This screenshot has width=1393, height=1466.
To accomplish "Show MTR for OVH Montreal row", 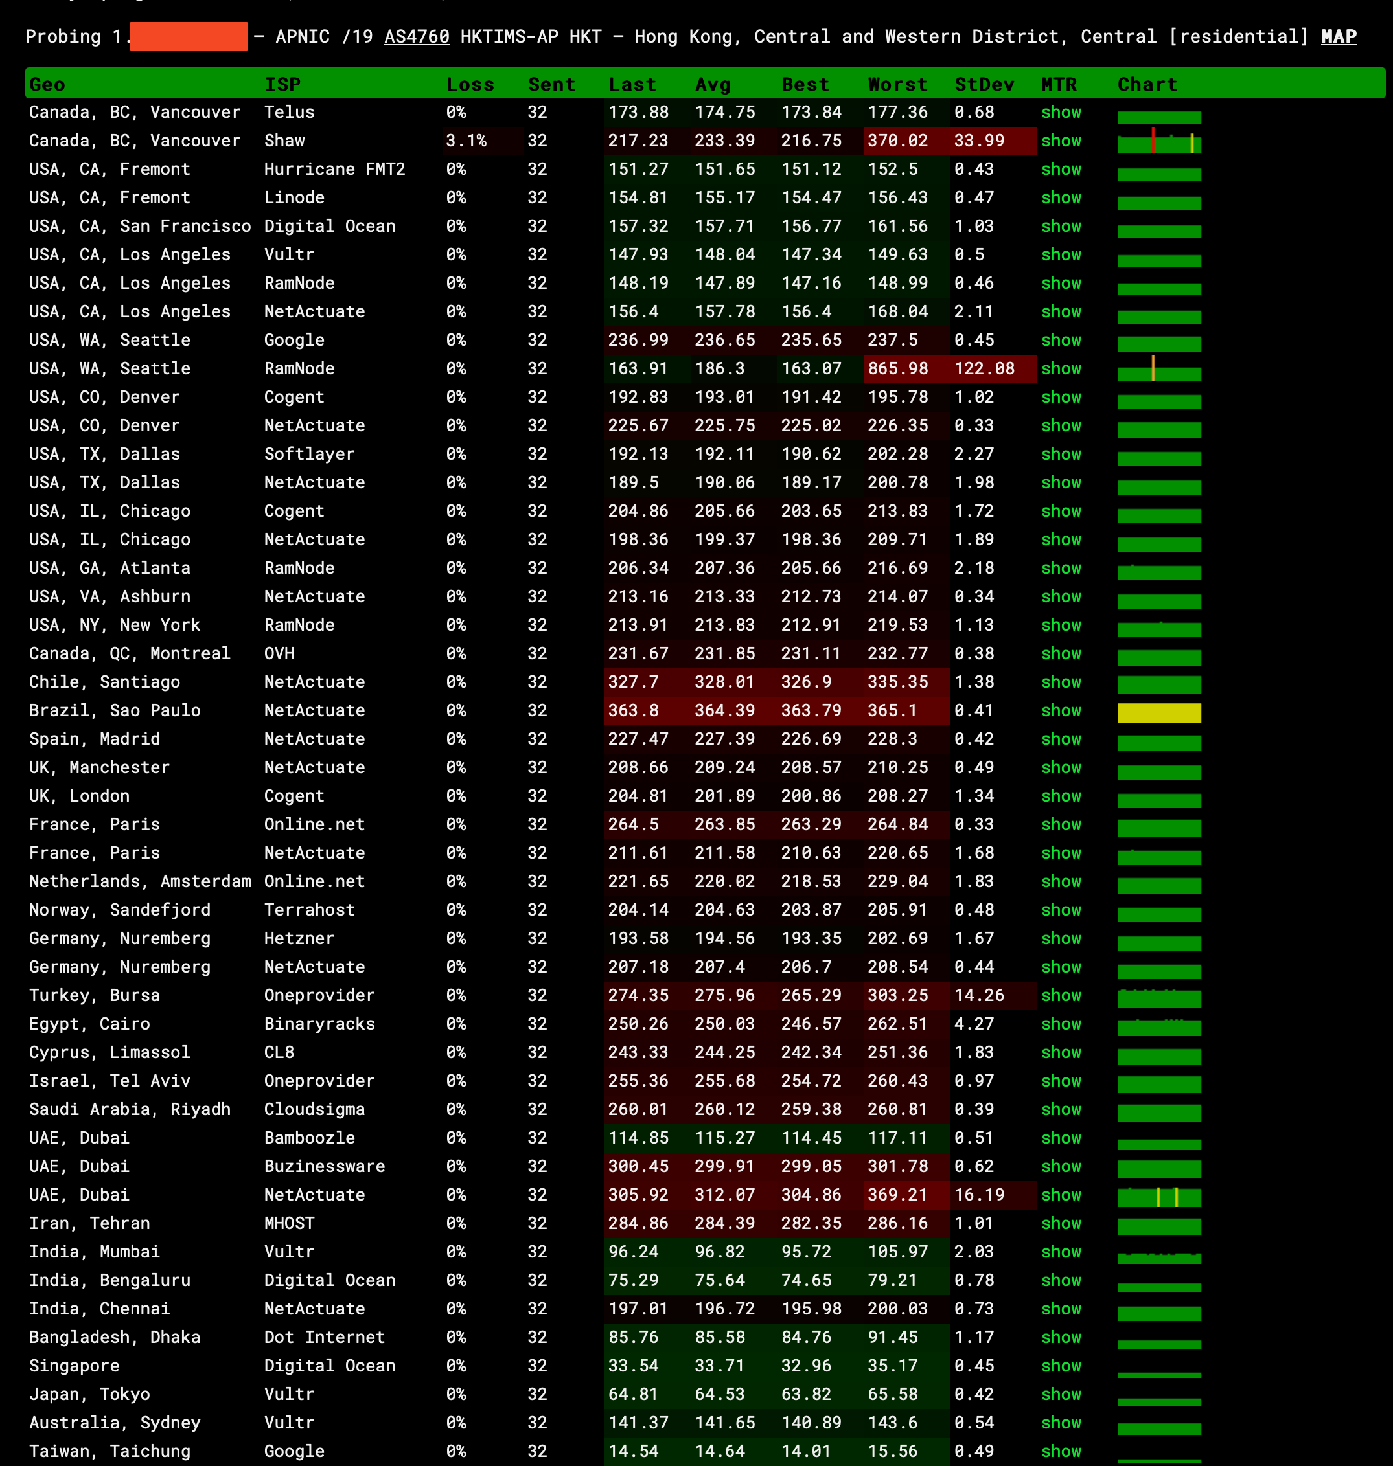I will click(x=1061, y=653).
